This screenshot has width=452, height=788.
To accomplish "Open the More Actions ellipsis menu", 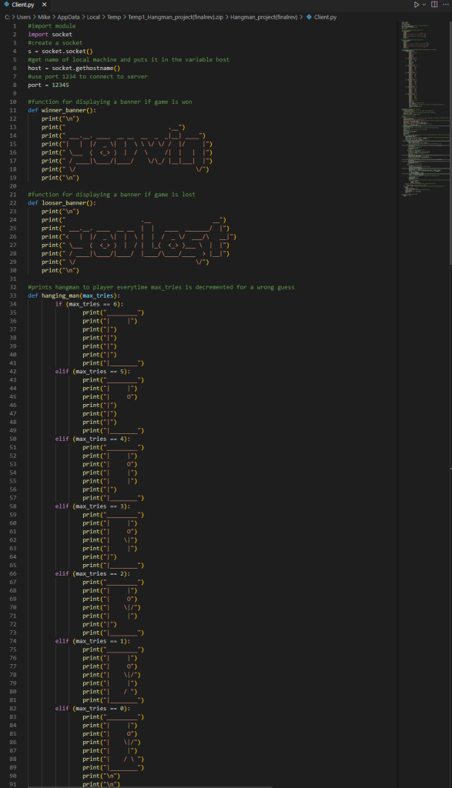I will (x=446, y=5).
